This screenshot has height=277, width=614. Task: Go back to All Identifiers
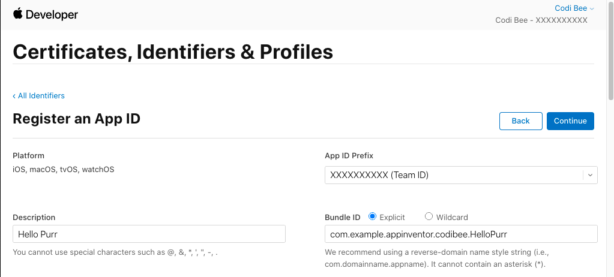tap(38, 95)
